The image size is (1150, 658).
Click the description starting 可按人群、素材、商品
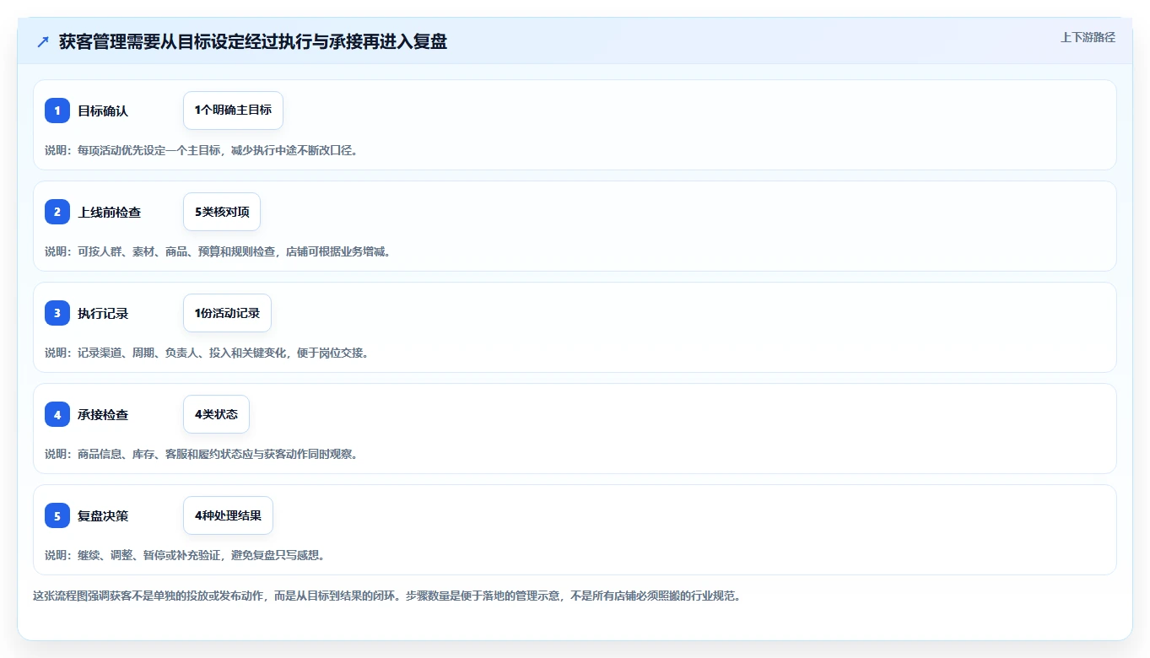point(218,251)
